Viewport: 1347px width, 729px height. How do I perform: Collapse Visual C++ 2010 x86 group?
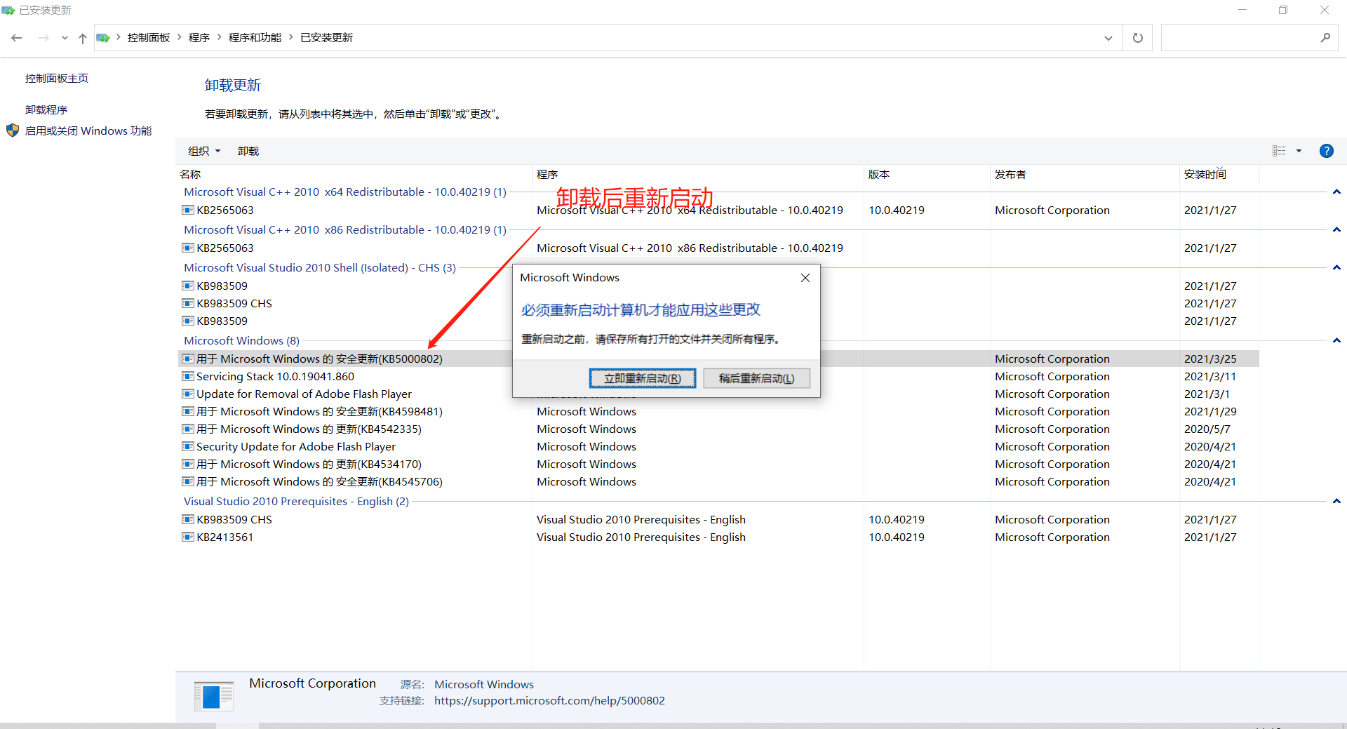(1336, 230)
